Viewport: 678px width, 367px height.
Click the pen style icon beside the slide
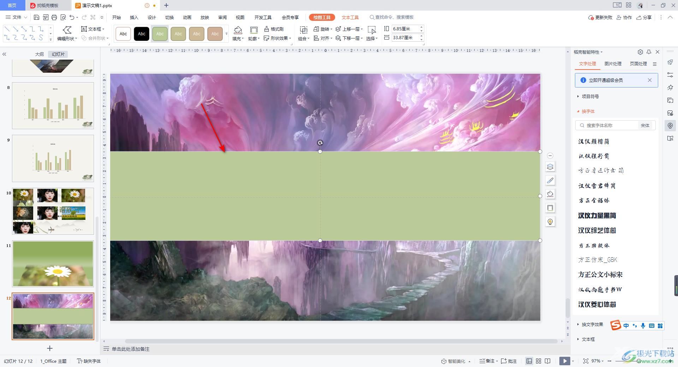click(x=550, y=181)
